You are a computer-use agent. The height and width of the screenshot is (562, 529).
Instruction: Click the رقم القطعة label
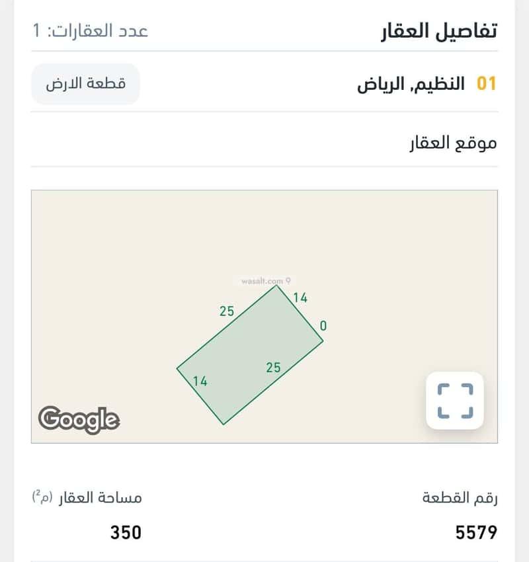point(460,498)
